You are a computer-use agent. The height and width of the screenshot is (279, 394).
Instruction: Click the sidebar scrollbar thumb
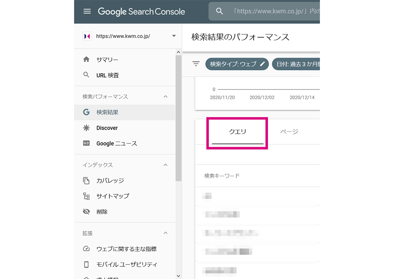coord(178,118)
